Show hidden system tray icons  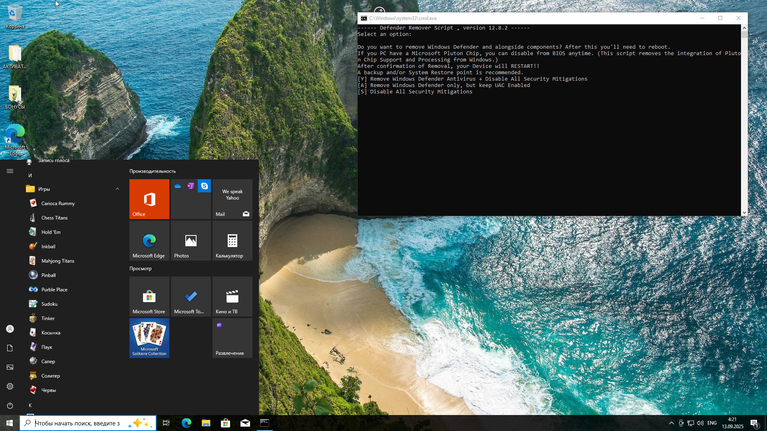(x=671, y=423)
